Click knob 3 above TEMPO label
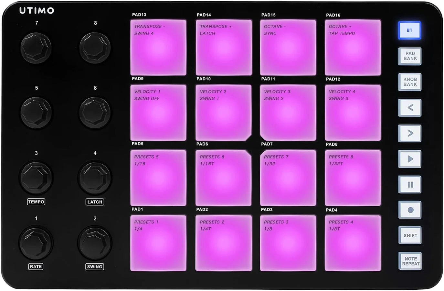Image resolution: width=444 pixels, height=291 pixels. (36, 178)
